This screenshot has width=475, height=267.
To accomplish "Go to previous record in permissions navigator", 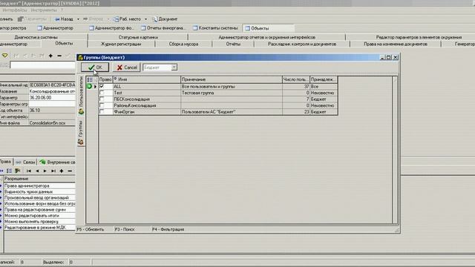I will [37, 171].
